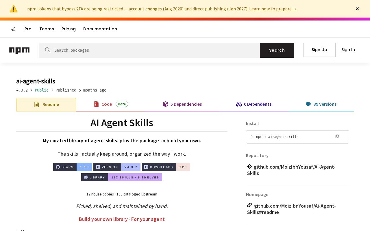Click the magnifier icon in search bar
The image size is (370, 231).
pos(48,50)
